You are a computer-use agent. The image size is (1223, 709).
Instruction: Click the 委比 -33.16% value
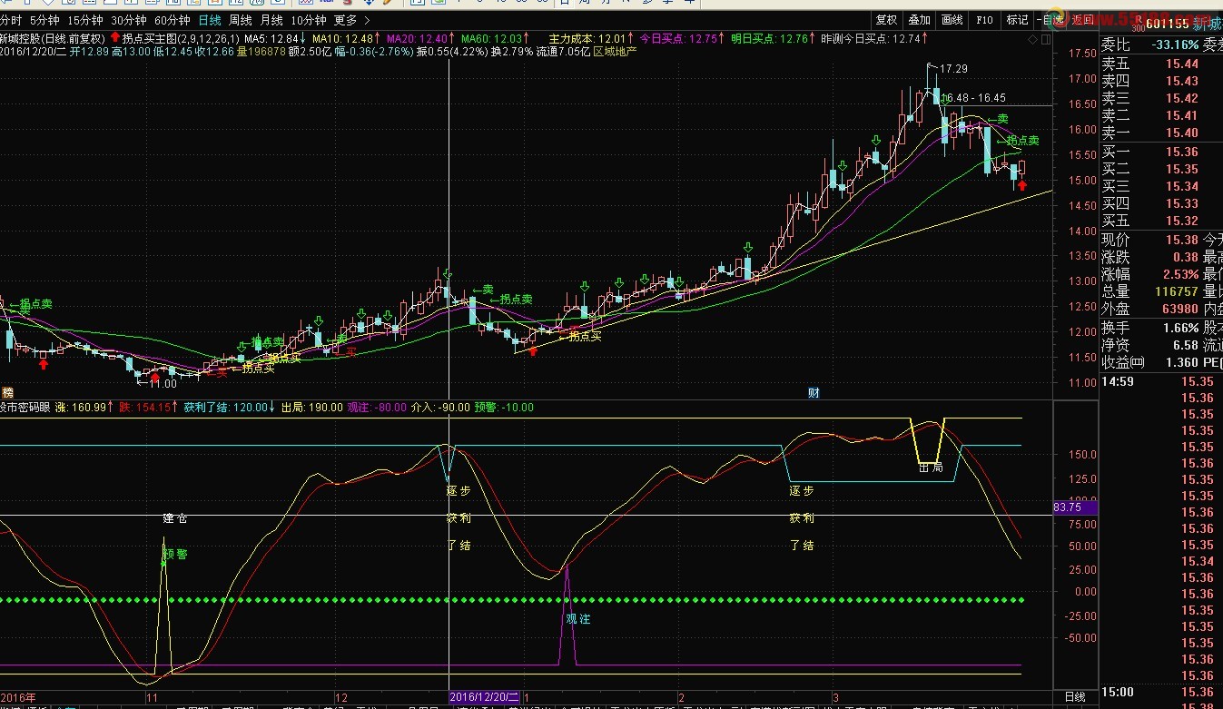[x=1174, y=44]
